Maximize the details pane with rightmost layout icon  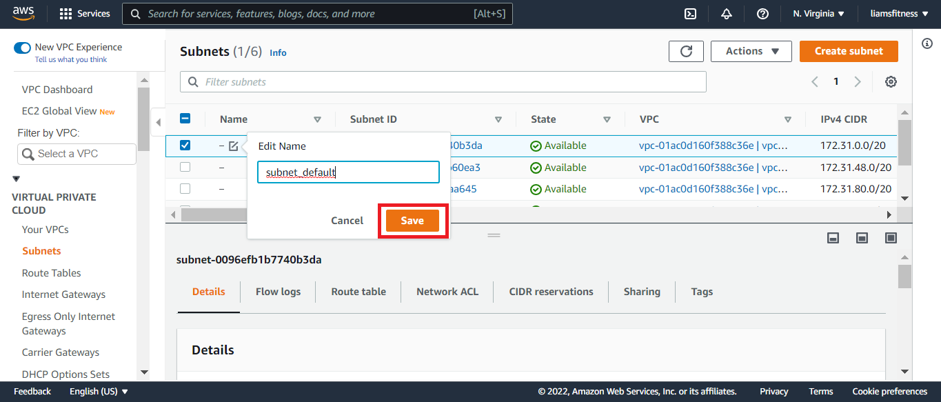pyautogui.click(x=891, y=238)
